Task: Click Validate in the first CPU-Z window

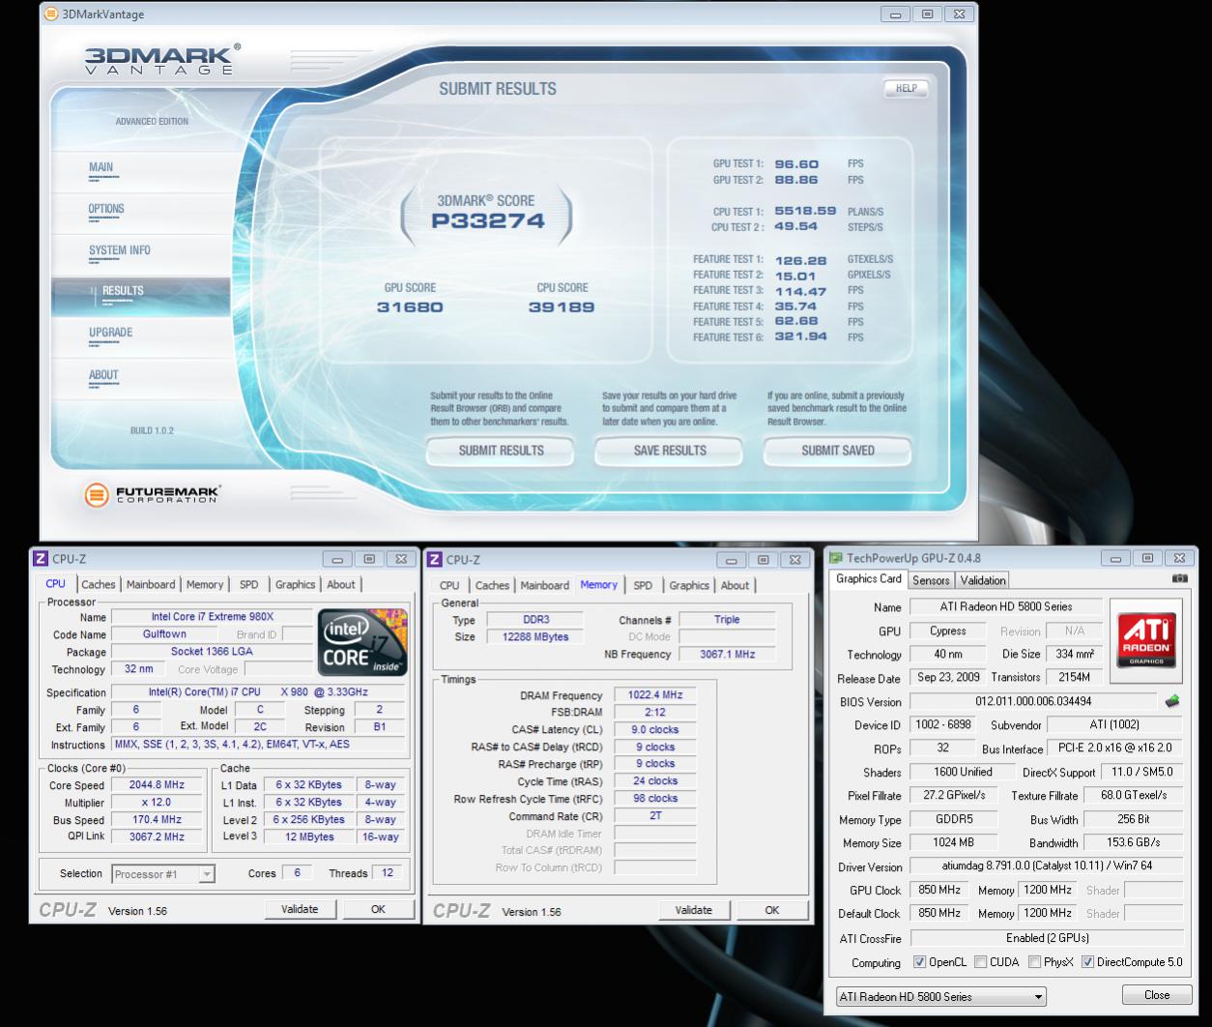Action: (300, 909)
